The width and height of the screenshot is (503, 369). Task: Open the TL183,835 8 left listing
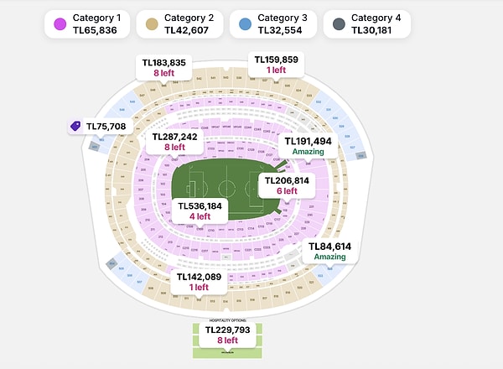point(163,67)
